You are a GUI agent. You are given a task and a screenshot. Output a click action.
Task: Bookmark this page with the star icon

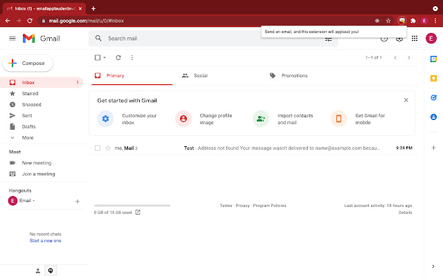click(388, 21)
